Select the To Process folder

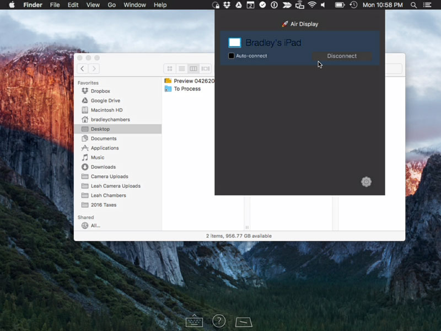[x=182, y=89]
